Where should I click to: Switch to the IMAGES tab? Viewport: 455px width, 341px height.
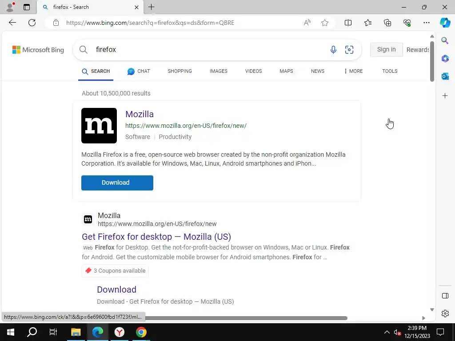coord(219,71)
